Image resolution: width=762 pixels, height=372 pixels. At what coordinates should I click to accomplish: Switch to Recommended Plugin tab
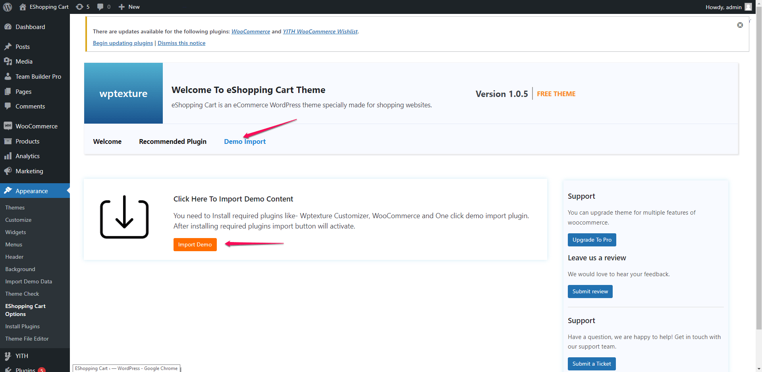point(173,141)
